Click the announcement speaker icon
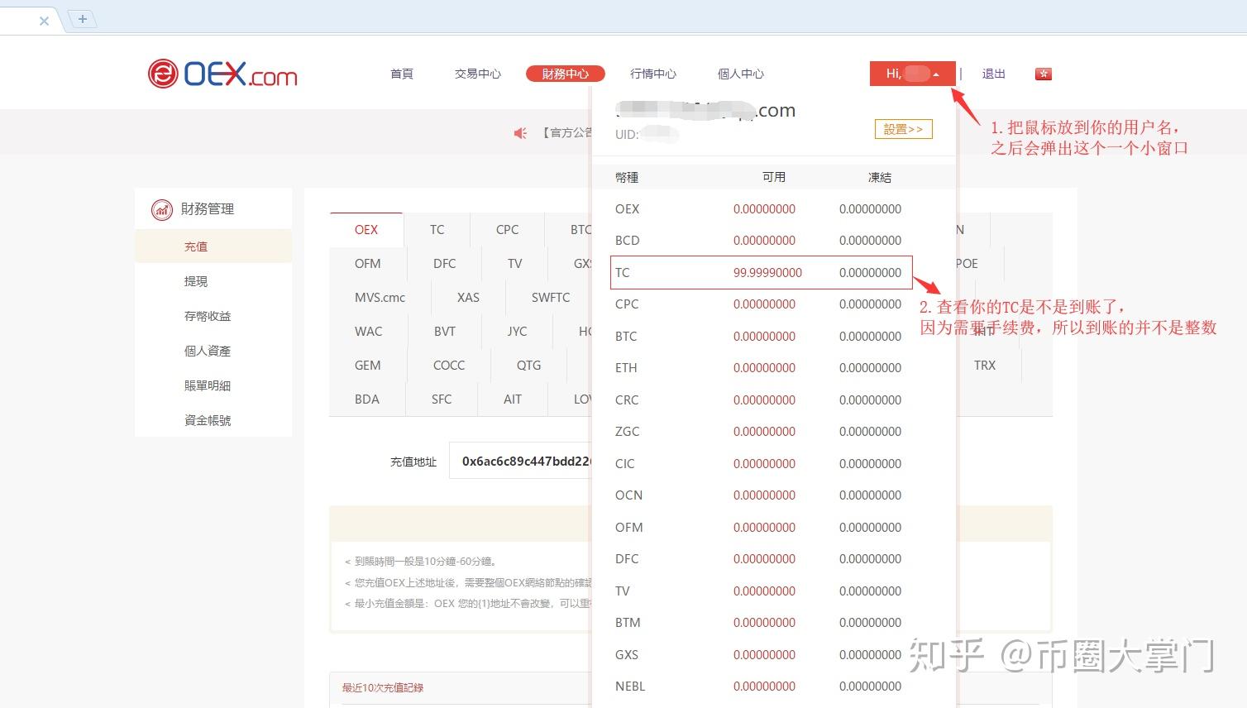The height and width of the screenshot is (708, 1247). point(519,132)
